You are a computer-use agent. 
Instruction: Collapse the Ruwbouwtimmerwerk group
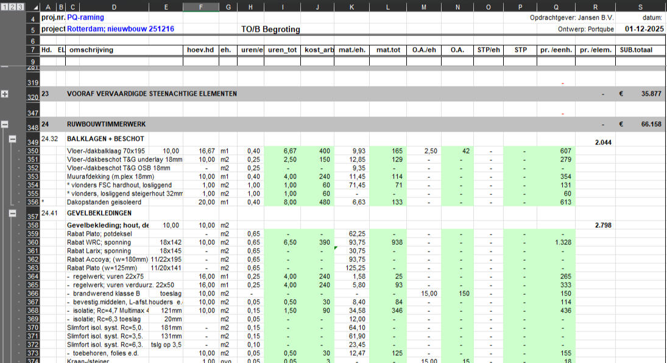click(5, 124)
